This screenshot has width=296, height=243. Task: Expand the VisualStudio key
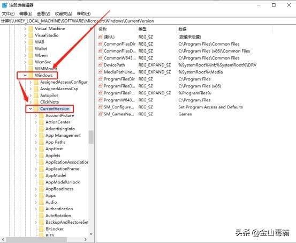tap(25, 35)
